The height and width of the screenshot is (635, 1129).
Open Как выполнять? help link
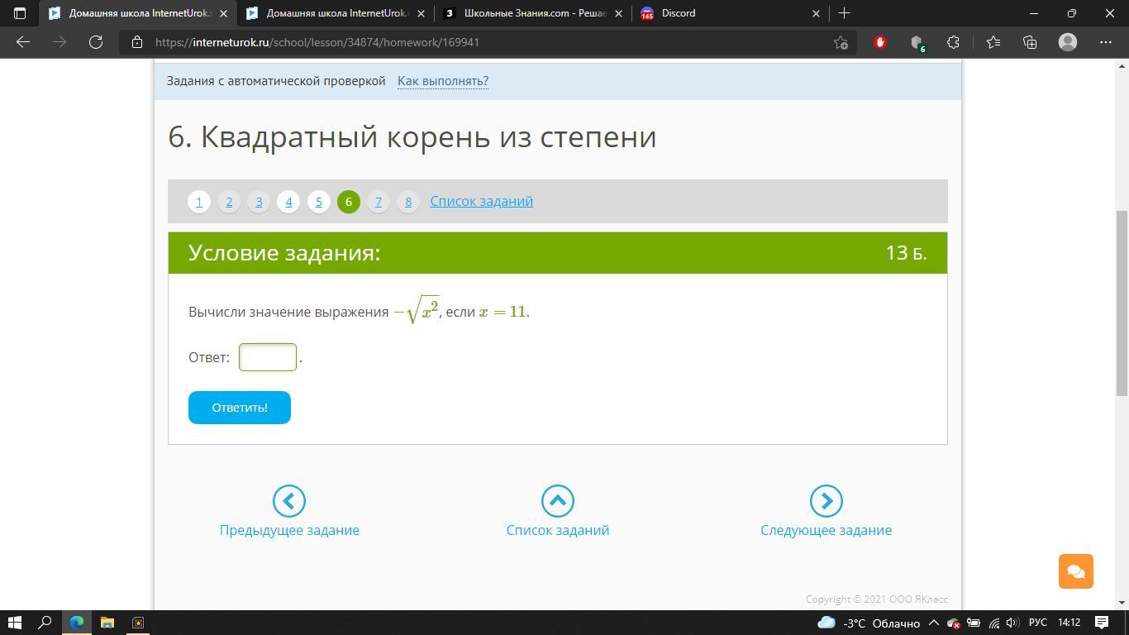pos(443,81)
